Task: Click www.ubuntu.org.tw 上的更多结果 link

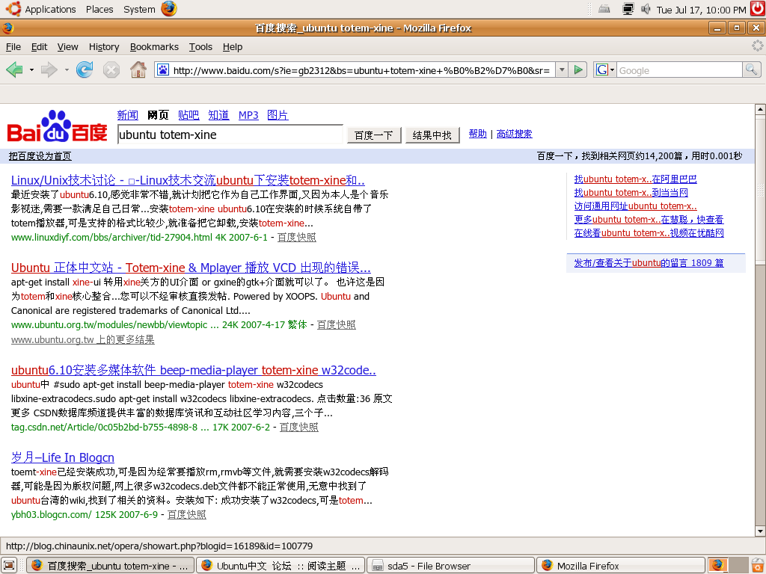Action: [82, 339]
